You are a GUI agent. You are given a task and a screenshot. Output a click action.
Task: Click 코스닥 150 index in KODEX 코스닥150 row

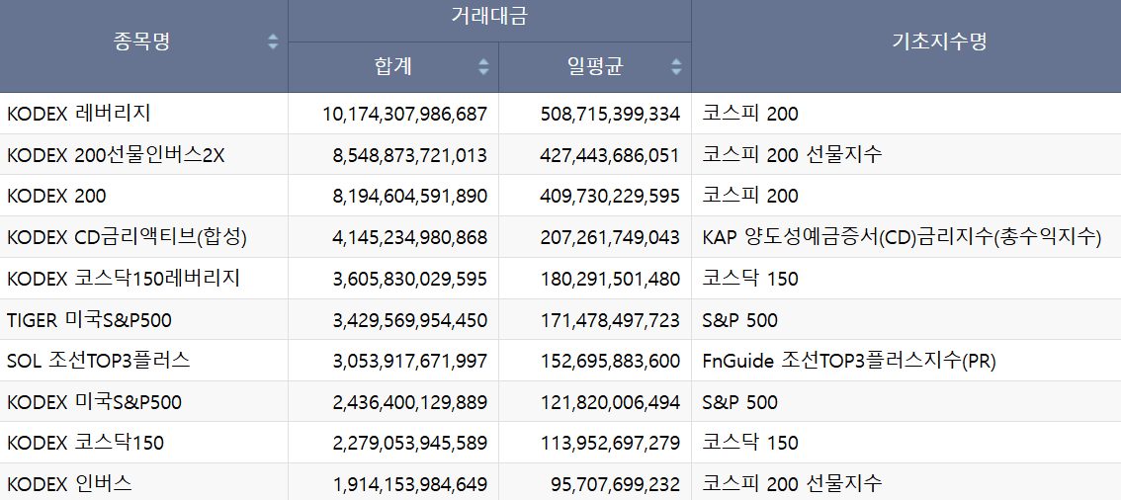tap(750, 443)
